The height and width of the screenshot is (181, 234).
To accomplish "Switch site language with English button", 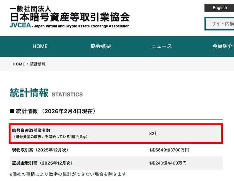I will click(220, 8).
